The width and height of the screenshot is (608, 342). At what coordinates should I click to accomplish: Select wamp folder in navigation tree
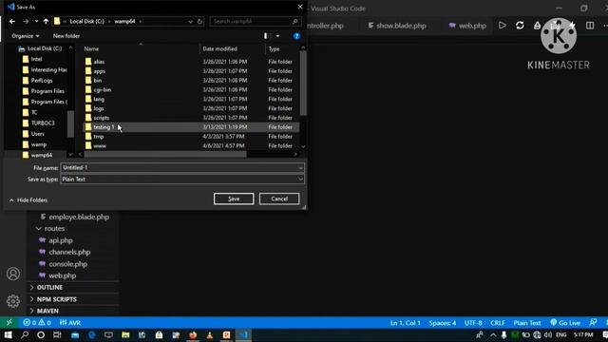click(39, 144)
